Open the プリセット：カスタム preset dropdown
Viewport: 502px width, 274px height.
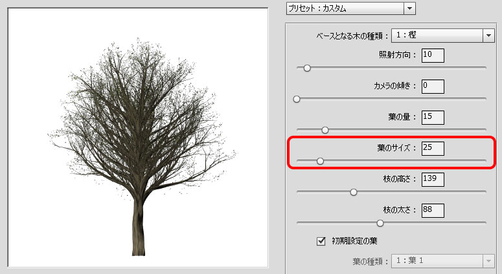point(350,8)
